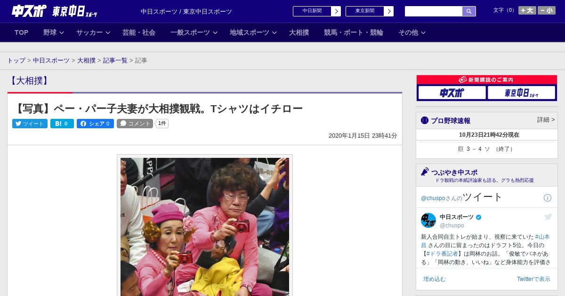Expand the 地域スポーツ chevron
565x296 pixels.
point(274,32)
